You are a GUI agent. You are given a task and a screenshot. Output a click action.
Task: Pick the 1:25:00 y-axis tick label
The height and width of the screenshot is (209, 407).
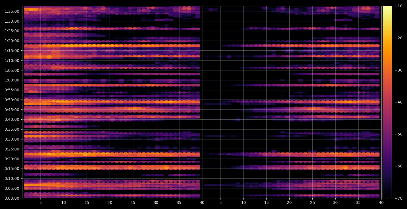12,31
